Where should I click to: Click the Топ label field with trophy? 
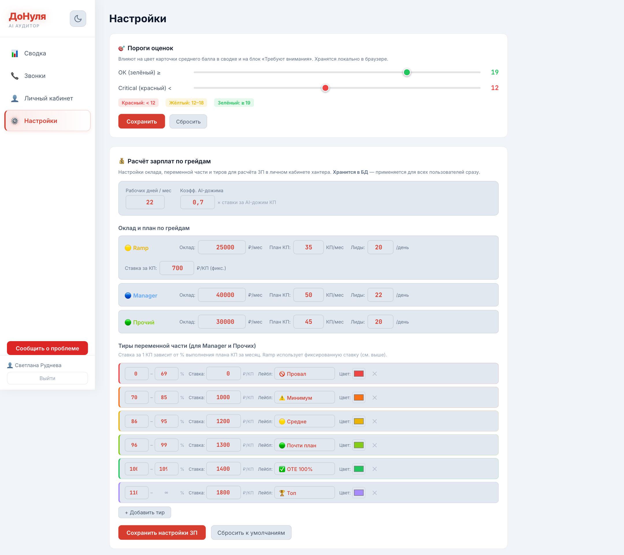click(304, 493)
